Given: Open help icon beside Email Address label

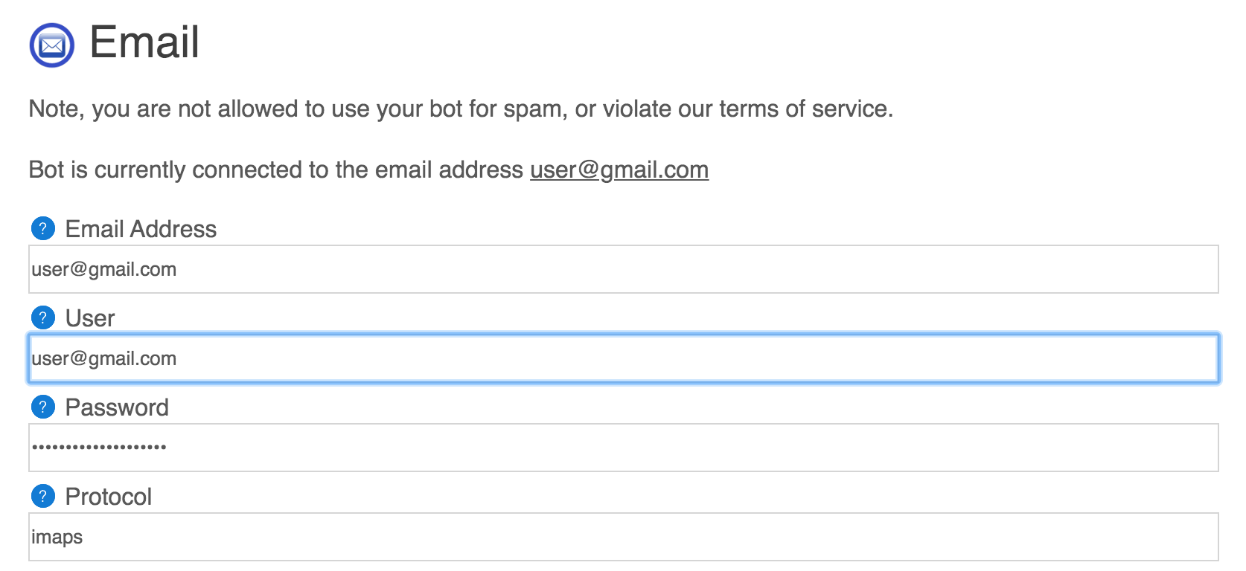Looking at the screenshot, I should tap(43, 228).
